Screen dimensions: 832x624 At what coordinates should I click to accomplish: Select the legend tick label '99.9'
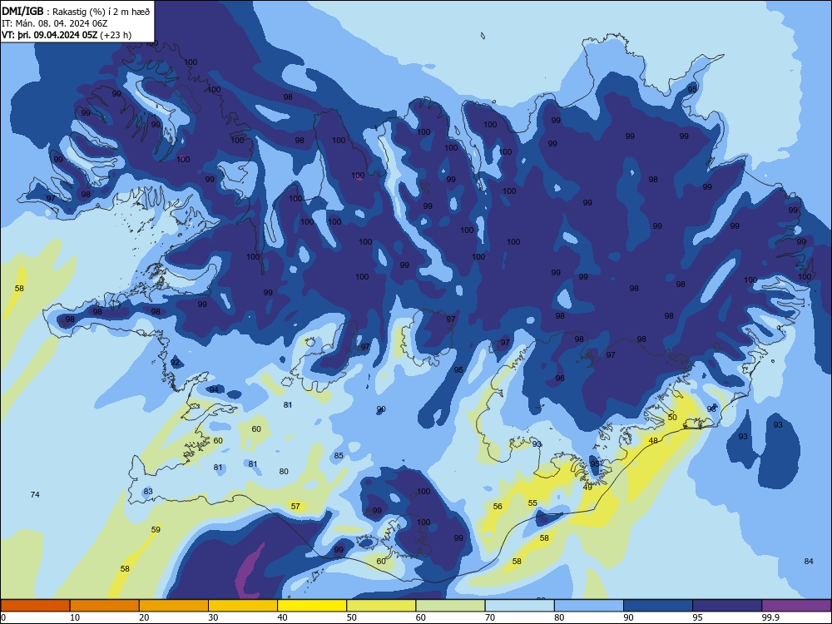pos(770,617)
